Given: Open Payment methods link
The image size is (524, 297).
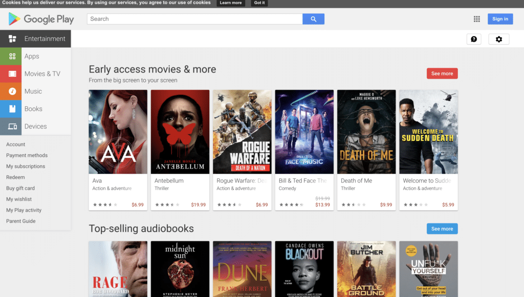Looking at the screenshot, I should [27, 155].
